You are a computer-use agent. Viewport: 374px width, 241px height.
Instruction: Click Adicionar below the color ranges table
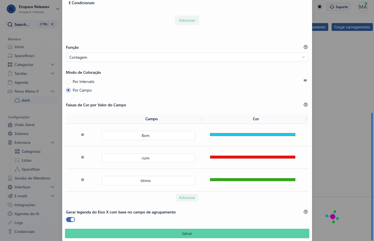point(187,198)
